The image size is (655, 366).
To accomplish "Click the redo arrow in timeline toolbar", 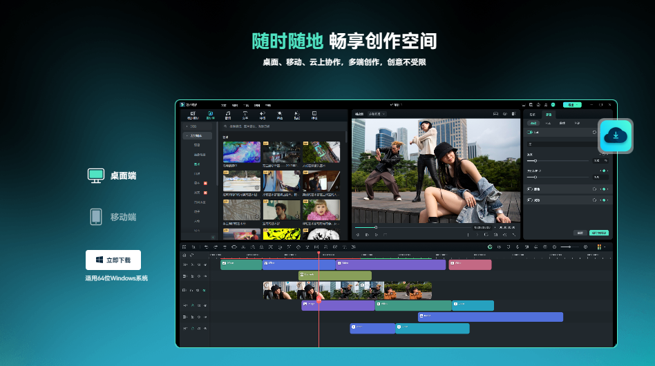I will [x=216, y=247].
